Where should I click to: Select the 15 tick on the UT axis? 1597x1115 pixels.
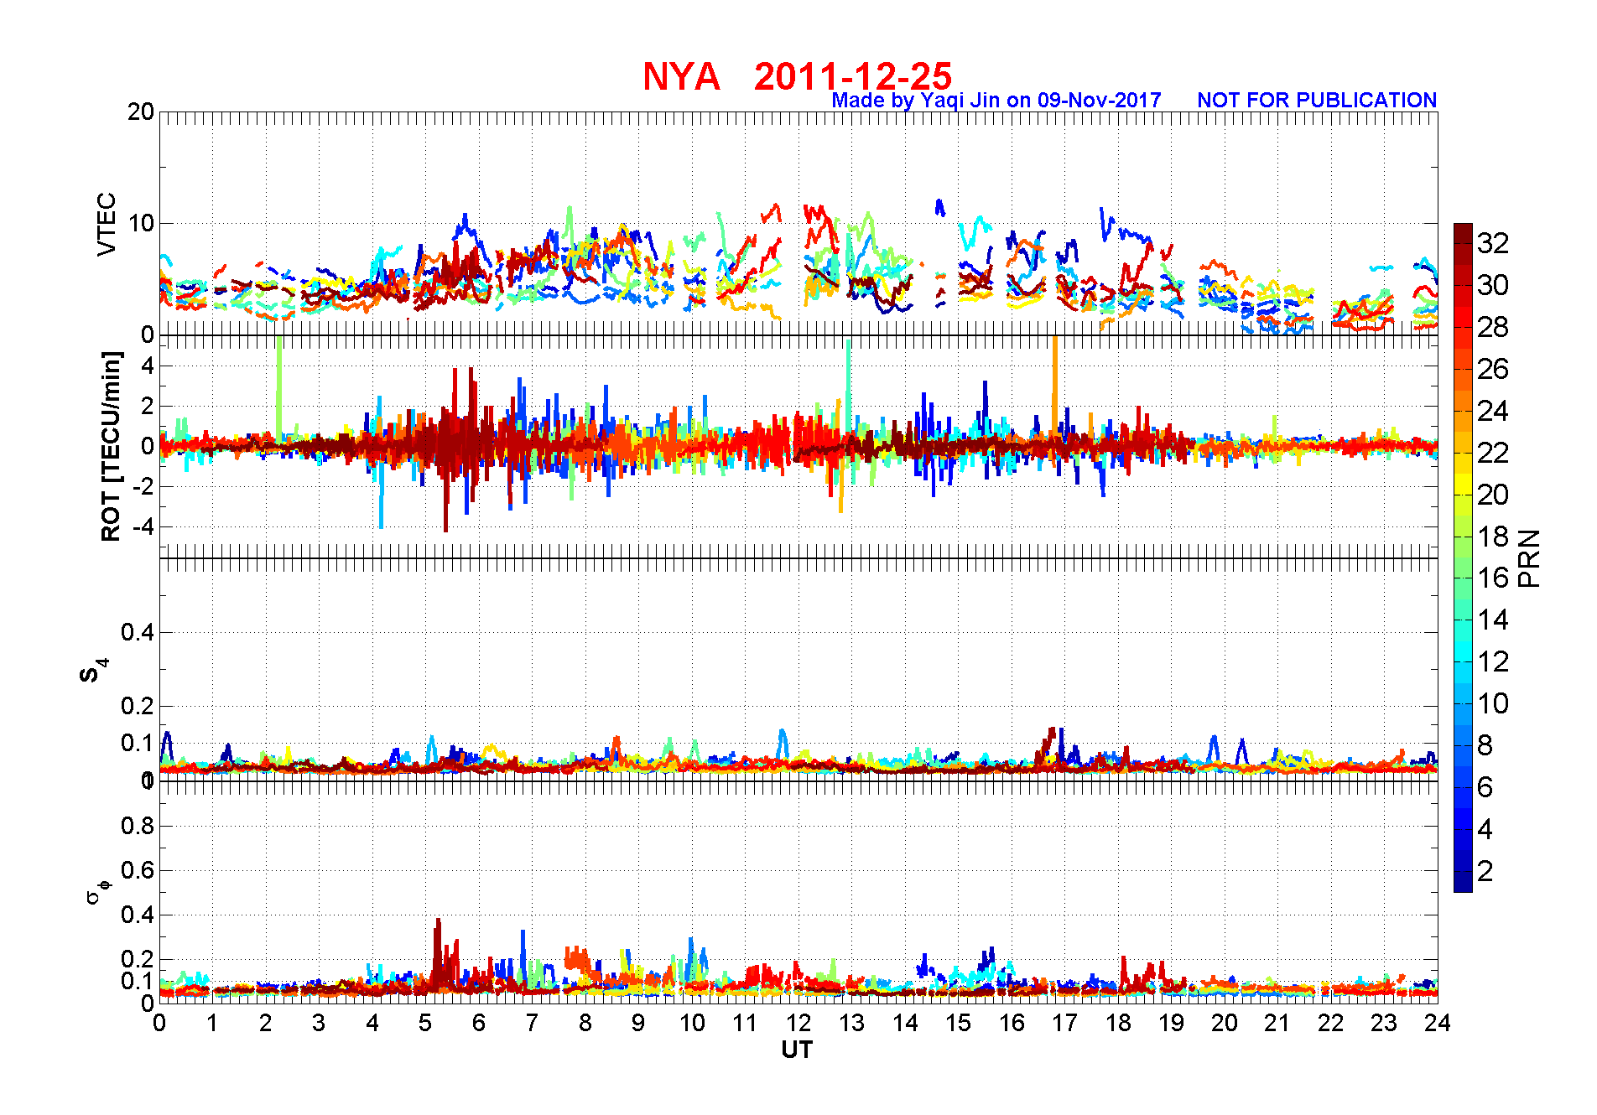(x=958, y=1023)
